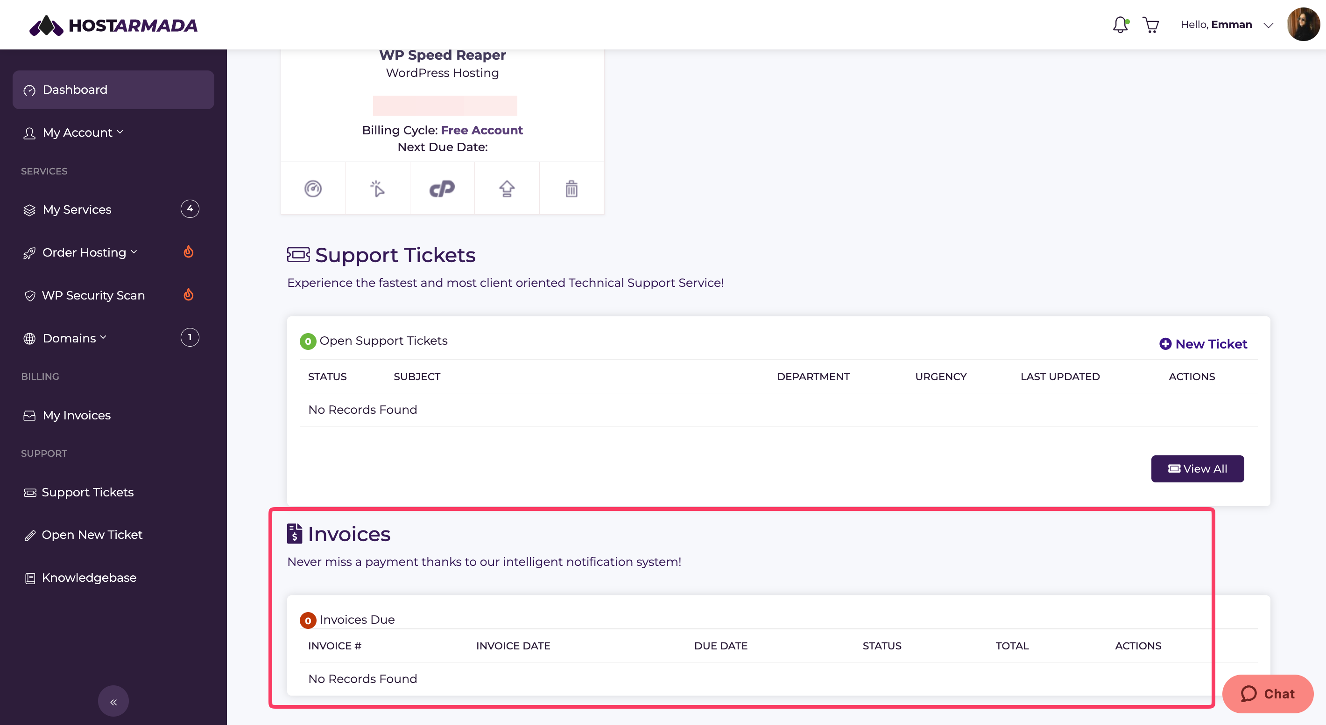Open My Invoices in sidebar
The image size is (1326, 725).
pyautogui.click(x=77, y=415)
